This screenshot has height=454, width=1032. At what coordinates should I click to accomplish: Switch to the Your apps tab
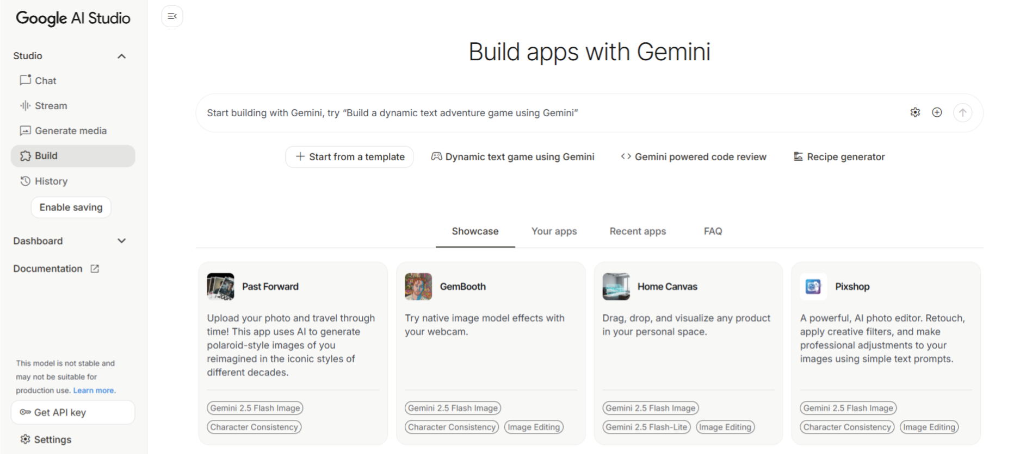point(554,231)
